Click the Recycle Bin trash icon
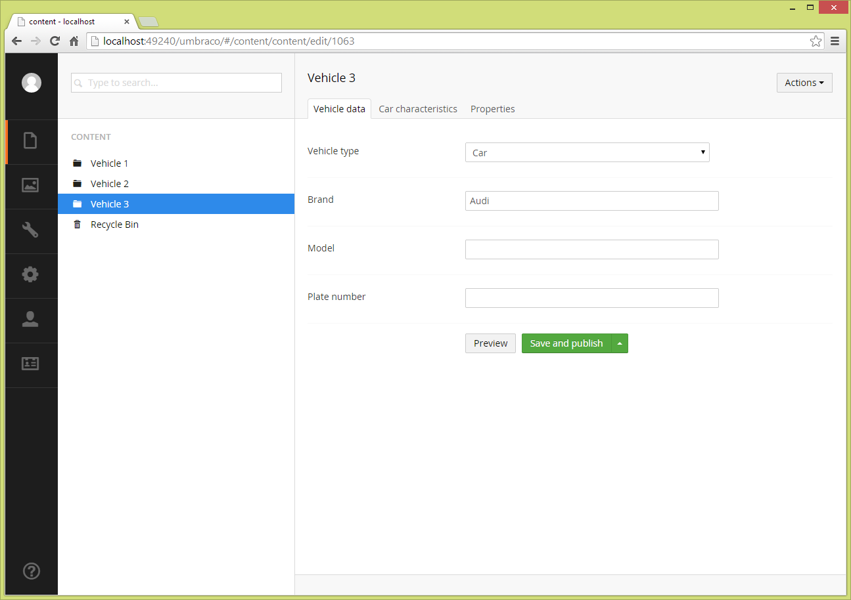This screenshot has width=851, height=600. [77, 225]
